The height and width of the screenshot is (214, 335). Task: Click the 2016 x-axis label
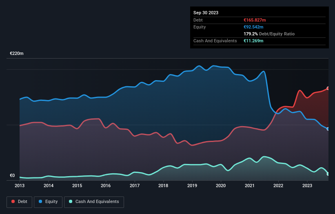[x=106, y=186]
